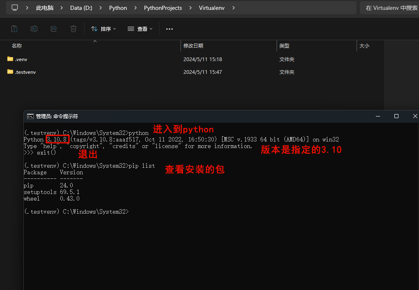
Task: Click the setuptools 69.5.1 row
Action: coord(52,192)
